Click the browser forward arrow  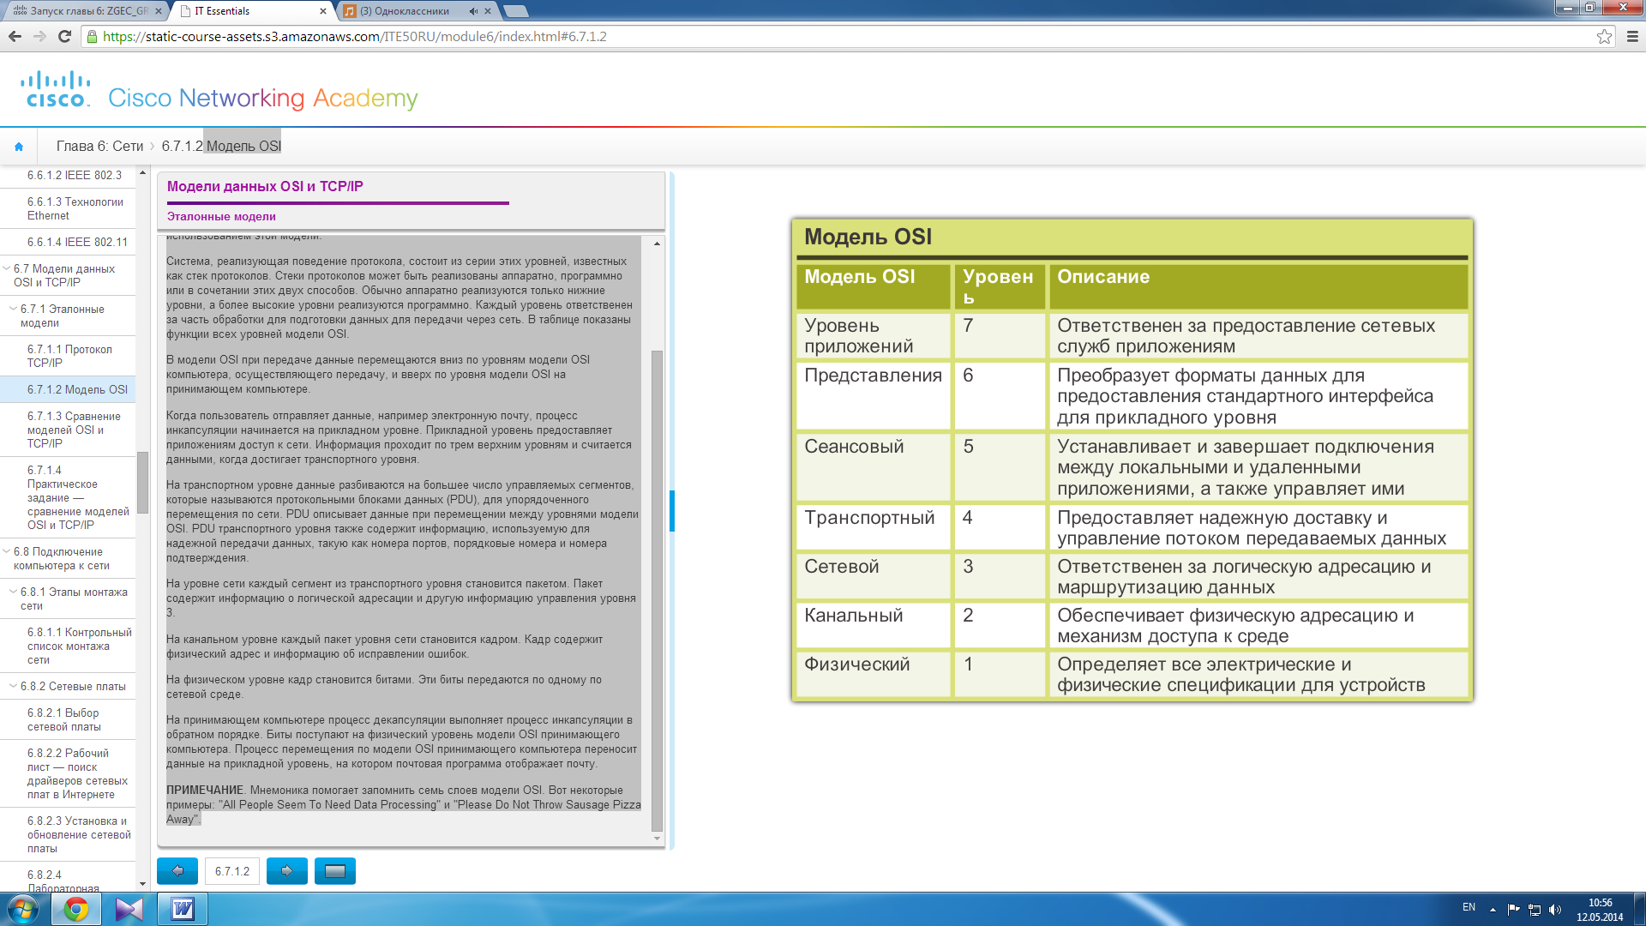(x=39, y=36)
